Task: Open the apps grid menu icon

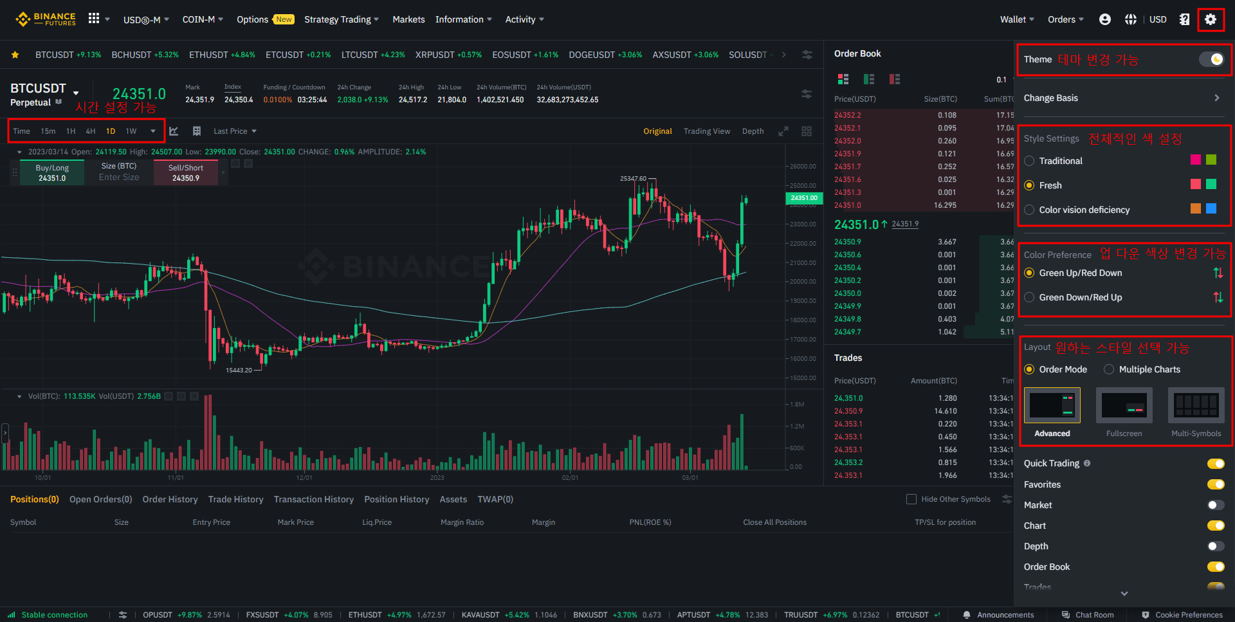Action: 94,19
